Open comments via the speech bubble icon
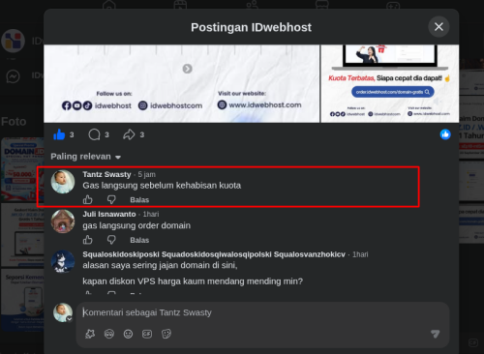Screen dimensions: 484x354 pos(94,134)
